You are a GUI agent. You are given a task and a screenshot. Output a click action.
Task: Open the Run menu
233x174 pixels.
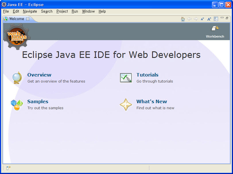coord(75,11)
